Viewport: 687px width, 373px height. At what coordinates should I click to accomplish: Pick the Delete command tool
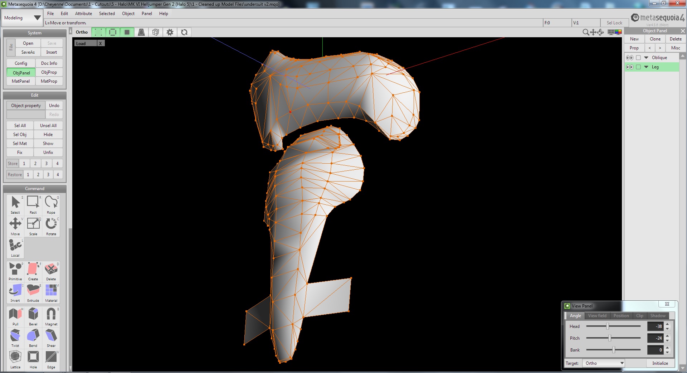[x=51, y=271]
